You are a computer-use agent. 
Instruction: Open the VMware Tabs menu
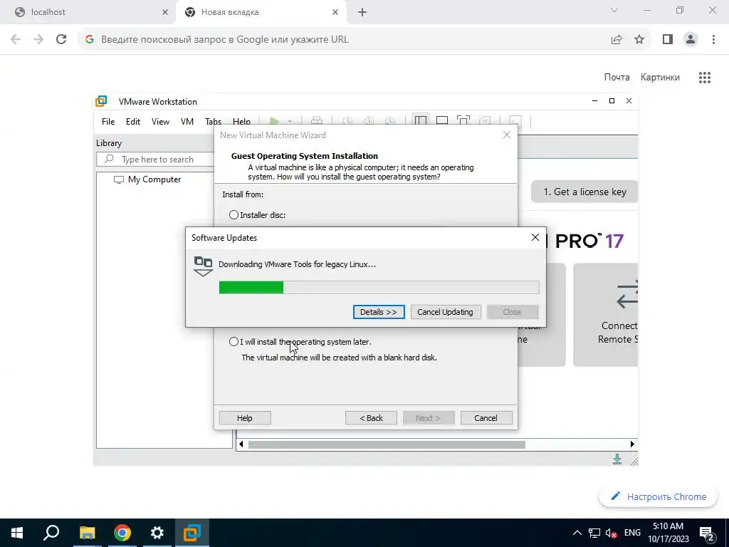(213, 121)
